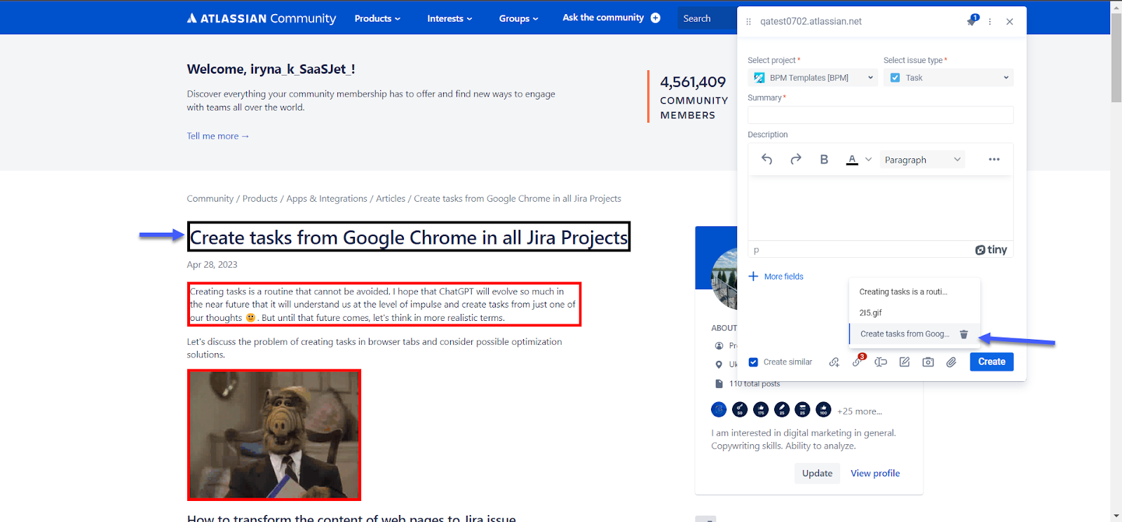Click the add link icon with plus
This screenshot has width=1122, height=522.
834,362
